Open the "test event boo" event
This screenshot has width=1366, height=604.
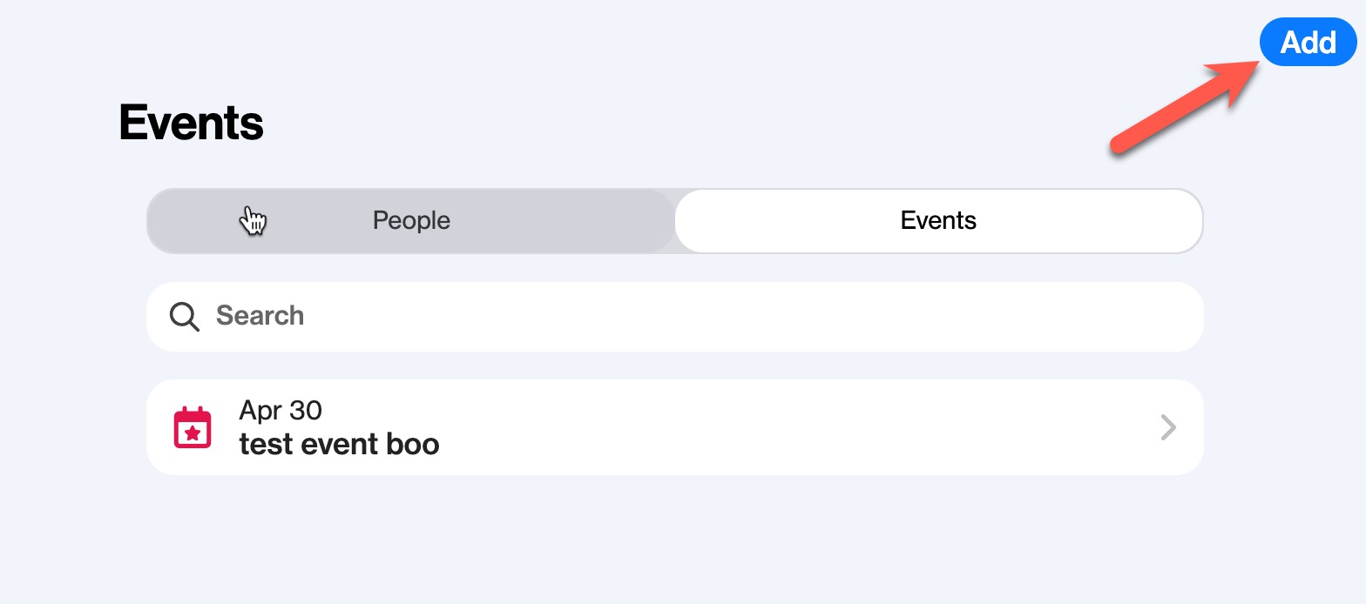point(675,427)
